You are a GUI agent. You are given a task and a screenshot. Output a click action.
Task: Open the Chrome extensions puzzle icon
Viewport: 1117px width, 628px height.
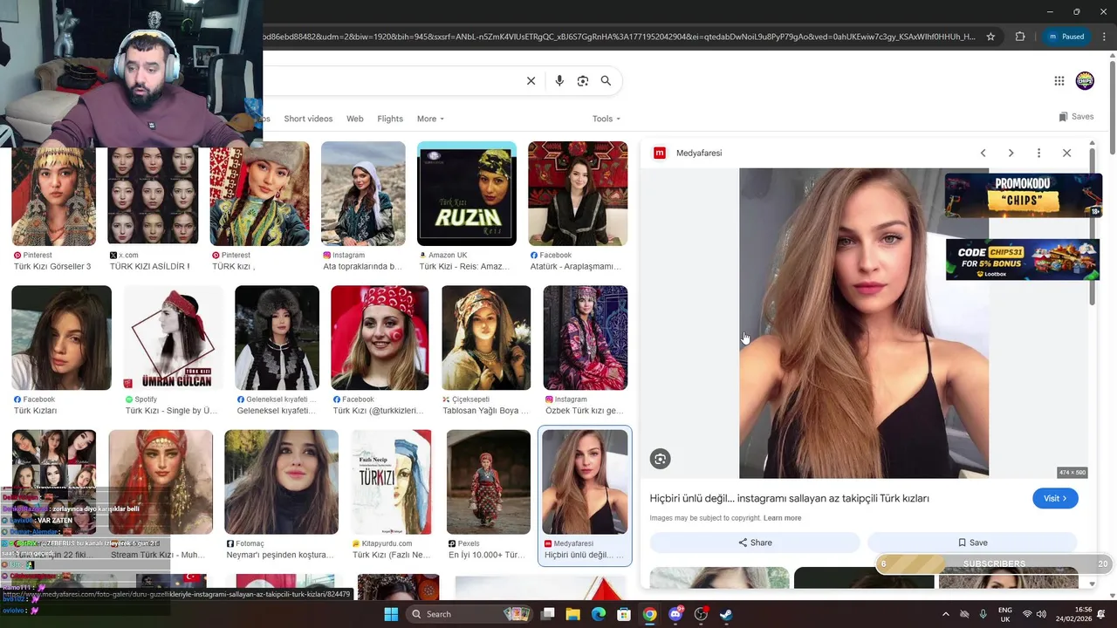[1019, 37]
